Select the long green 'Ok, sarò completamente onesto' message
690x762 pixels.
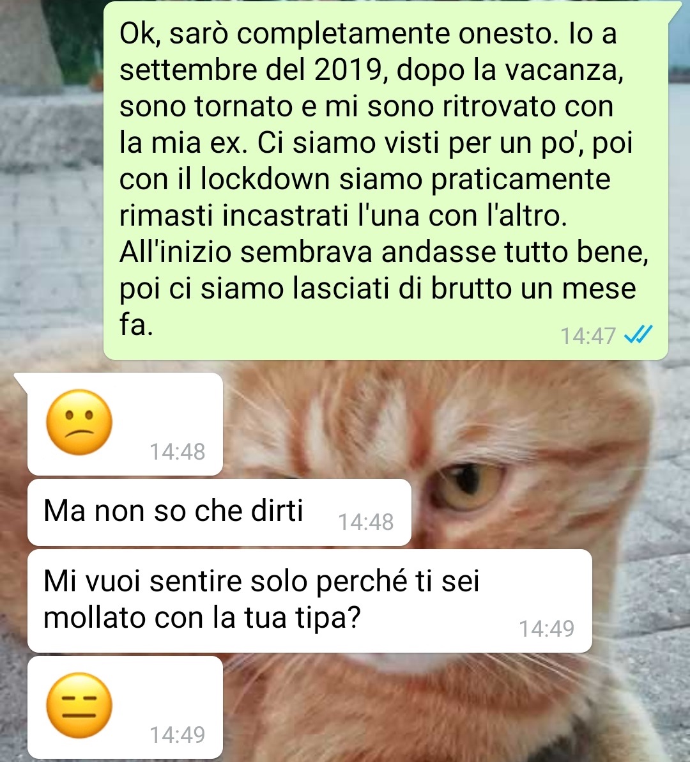click(x=385, y=180)
